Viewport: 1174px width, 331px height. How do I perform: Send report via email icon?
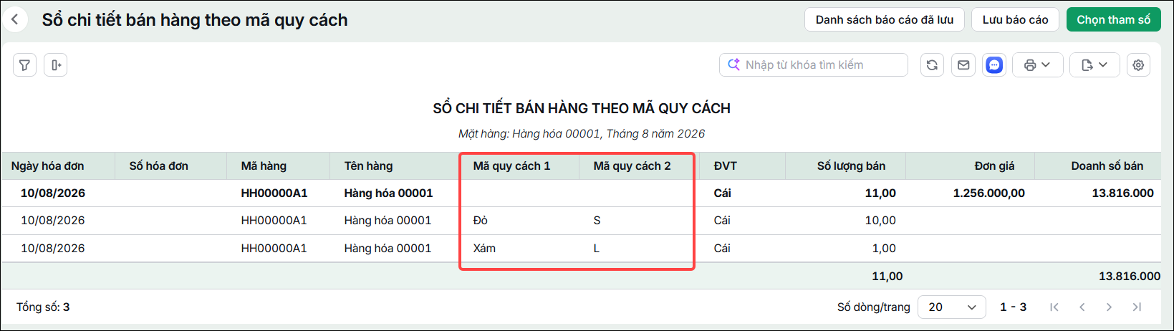(x=963, y=65)
